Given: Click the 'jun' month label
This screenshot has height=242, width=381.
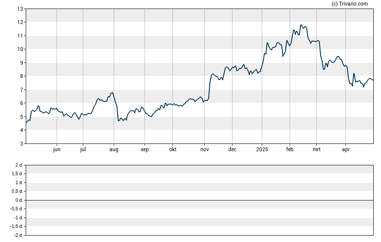Looking at the screenshot, I should click(x=57, y=149).
